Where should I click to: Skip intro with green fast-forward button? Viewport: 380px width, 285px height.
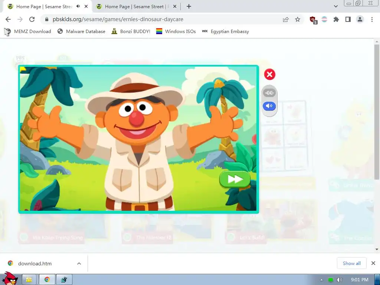(x=235, y=179)
